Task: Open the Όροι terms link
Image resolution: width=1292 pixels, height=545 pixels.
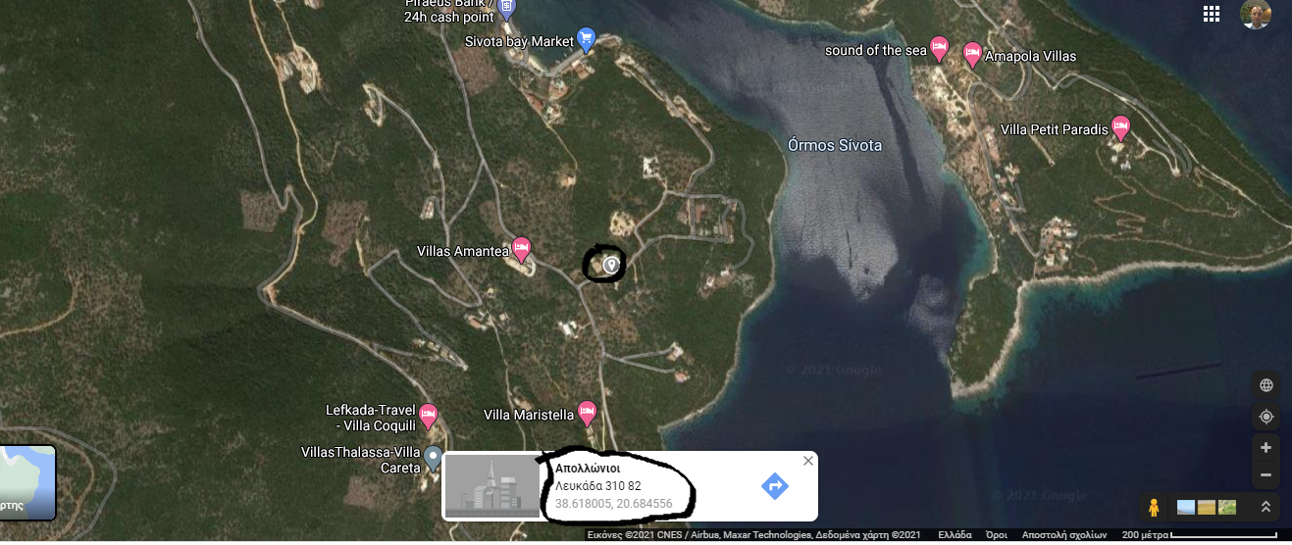Action: [997, 535]
